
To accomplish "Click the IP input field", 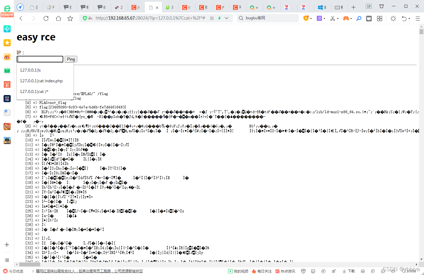I will (40, 59).
